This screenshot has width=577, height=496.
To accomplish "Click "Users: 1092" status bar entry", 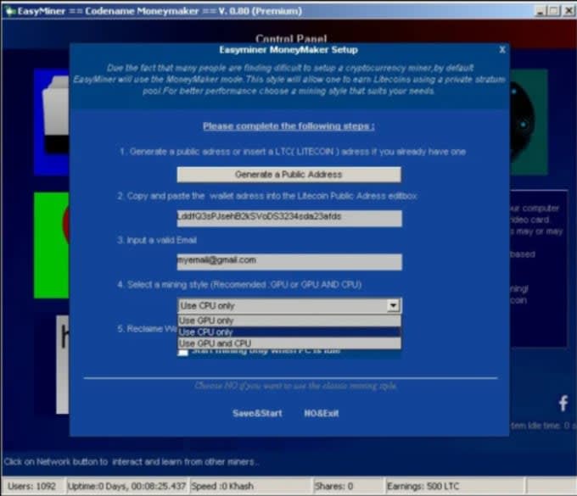I will point(32,486).
